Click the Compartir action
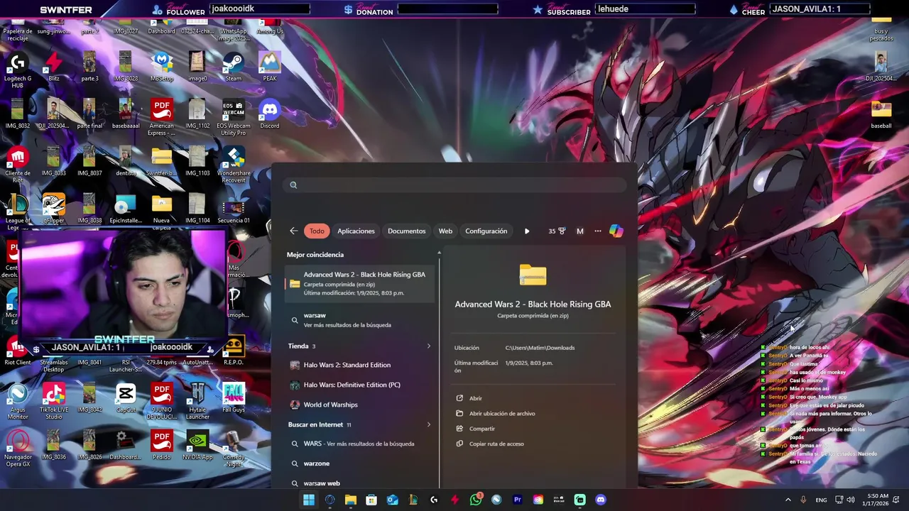The image size is (909, 511). (476, 429)
